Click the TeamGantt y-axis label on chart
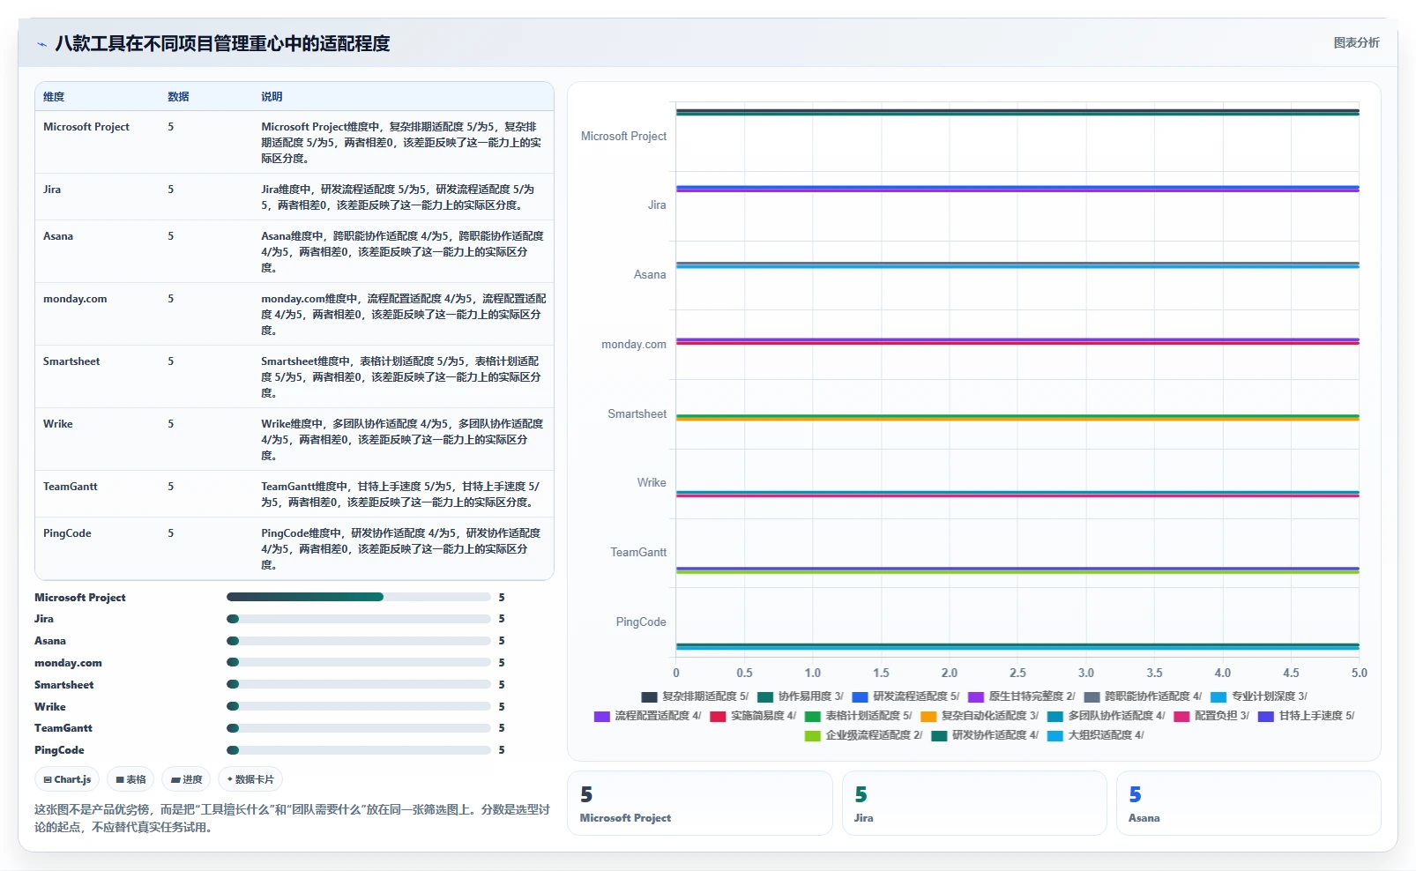This screenshot has height=871, width=1416. pyautogui.click(x=638, y=553)
